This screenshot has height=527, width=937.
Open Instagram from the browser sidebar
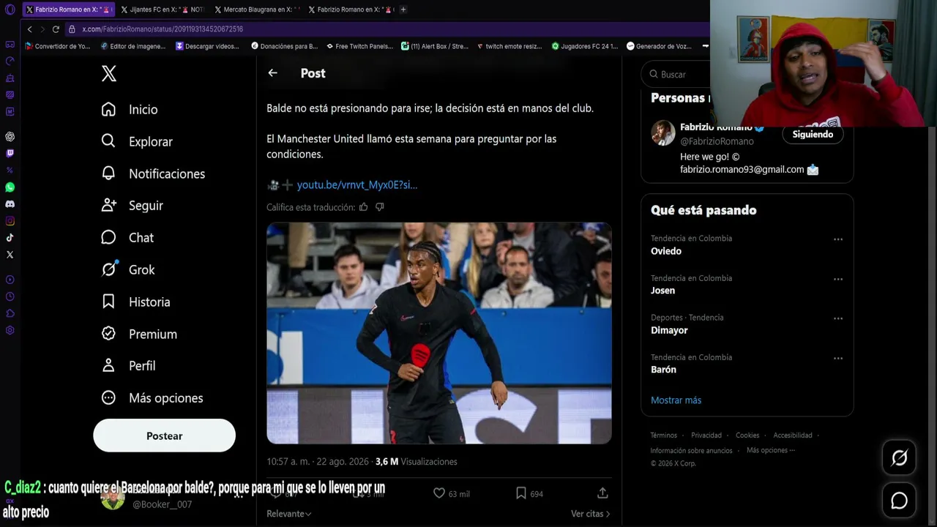(10, 221)
